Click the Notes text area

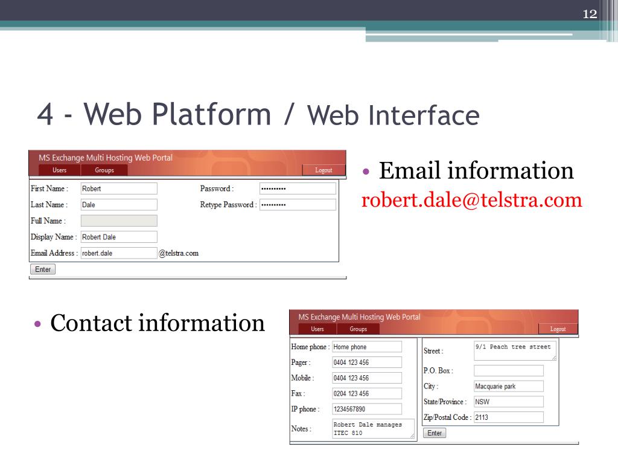coord(373,428)
